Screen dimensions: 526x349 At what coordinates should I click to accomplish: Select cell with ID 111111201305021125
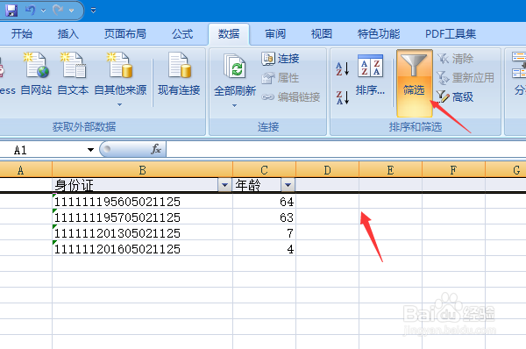[142, 233]
